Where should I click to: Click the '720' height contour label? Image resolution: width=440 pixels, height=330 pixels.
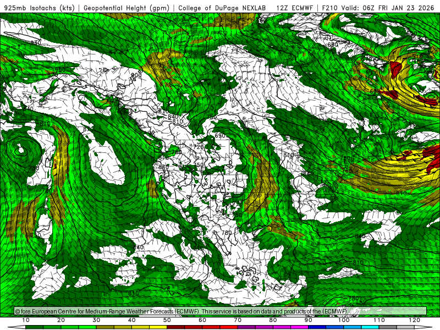click(x=199, y=147)
